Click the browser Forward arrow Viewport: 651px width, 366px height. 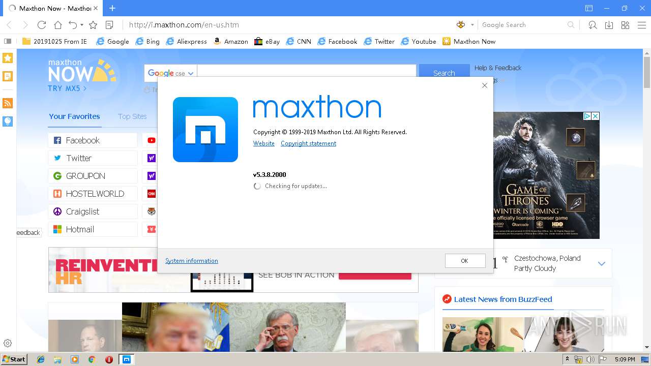[25, 25]
